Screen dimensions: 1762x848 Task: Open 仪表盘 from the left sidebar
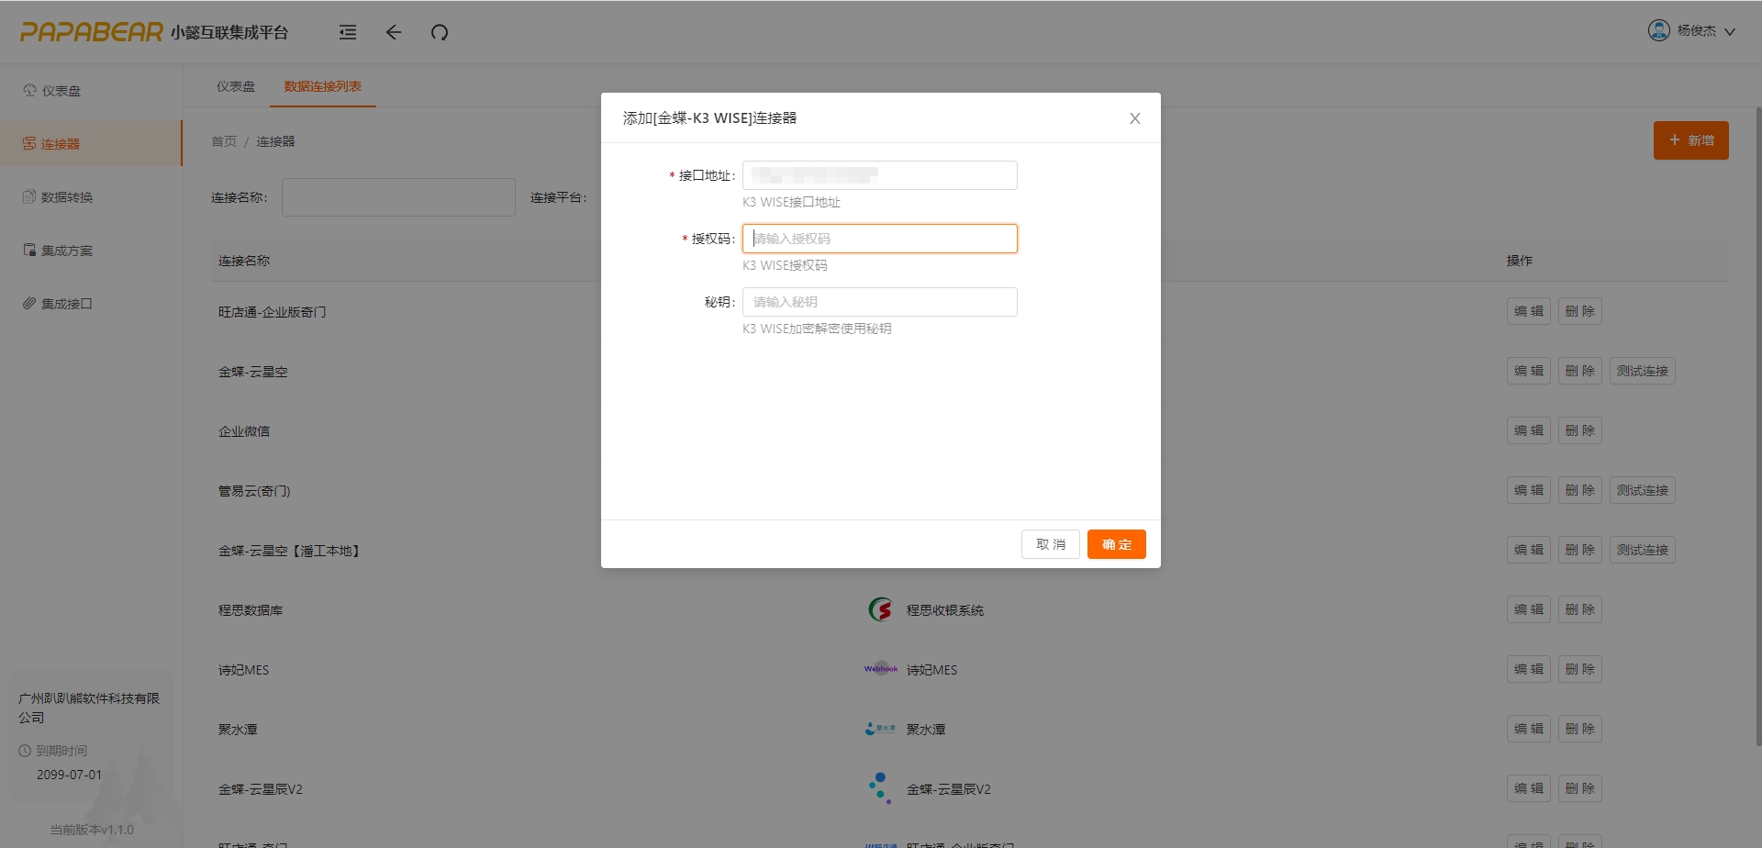point(61,91)
